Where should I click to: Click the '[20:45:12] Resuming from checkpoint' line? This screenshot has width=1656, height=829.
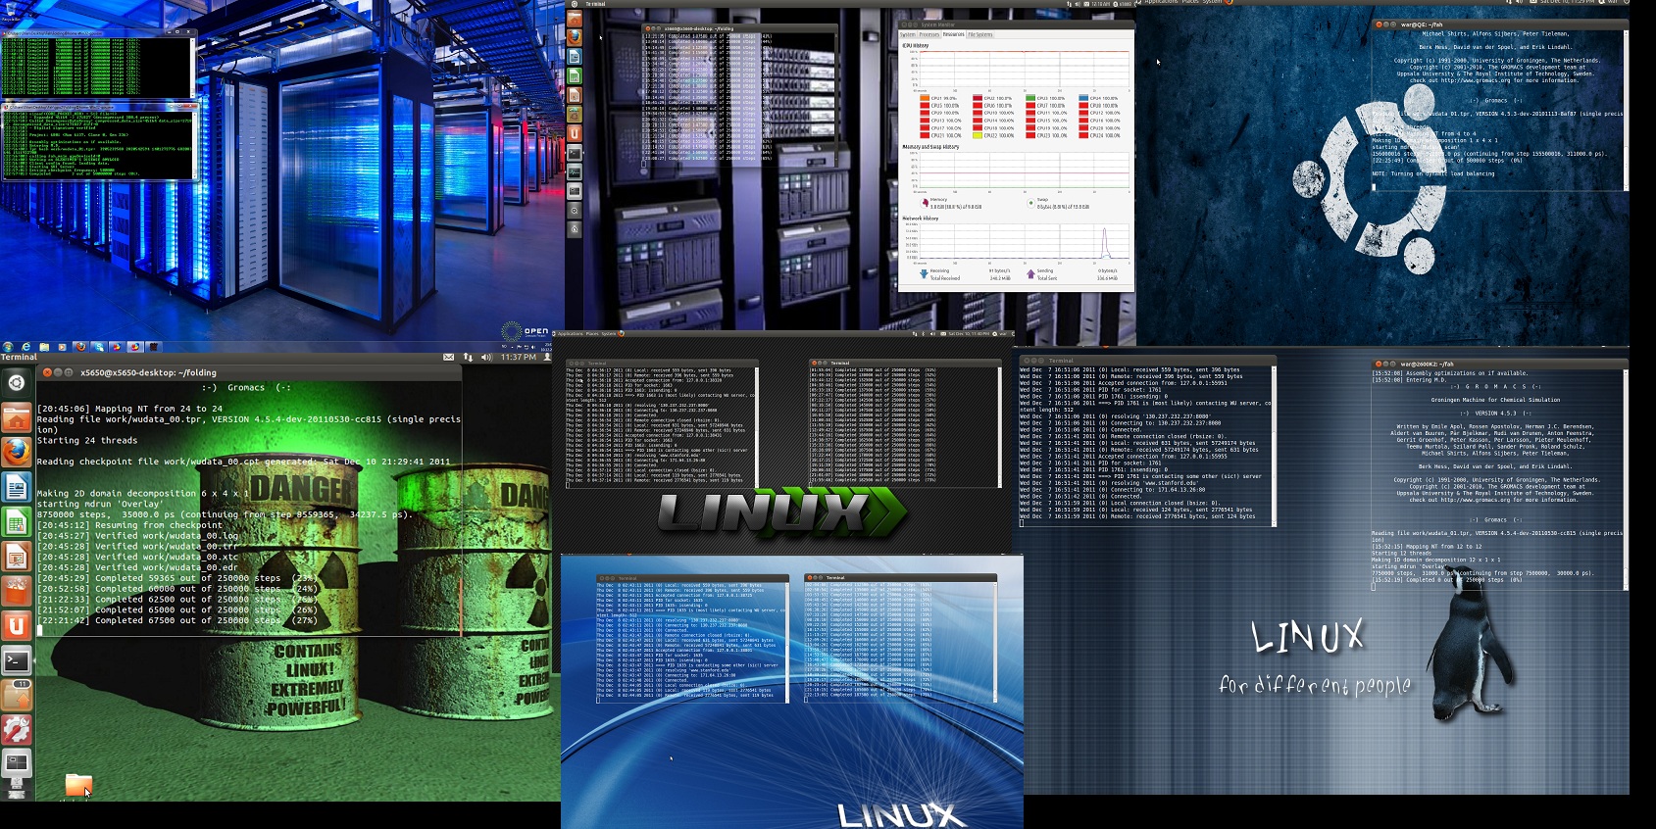130,525
